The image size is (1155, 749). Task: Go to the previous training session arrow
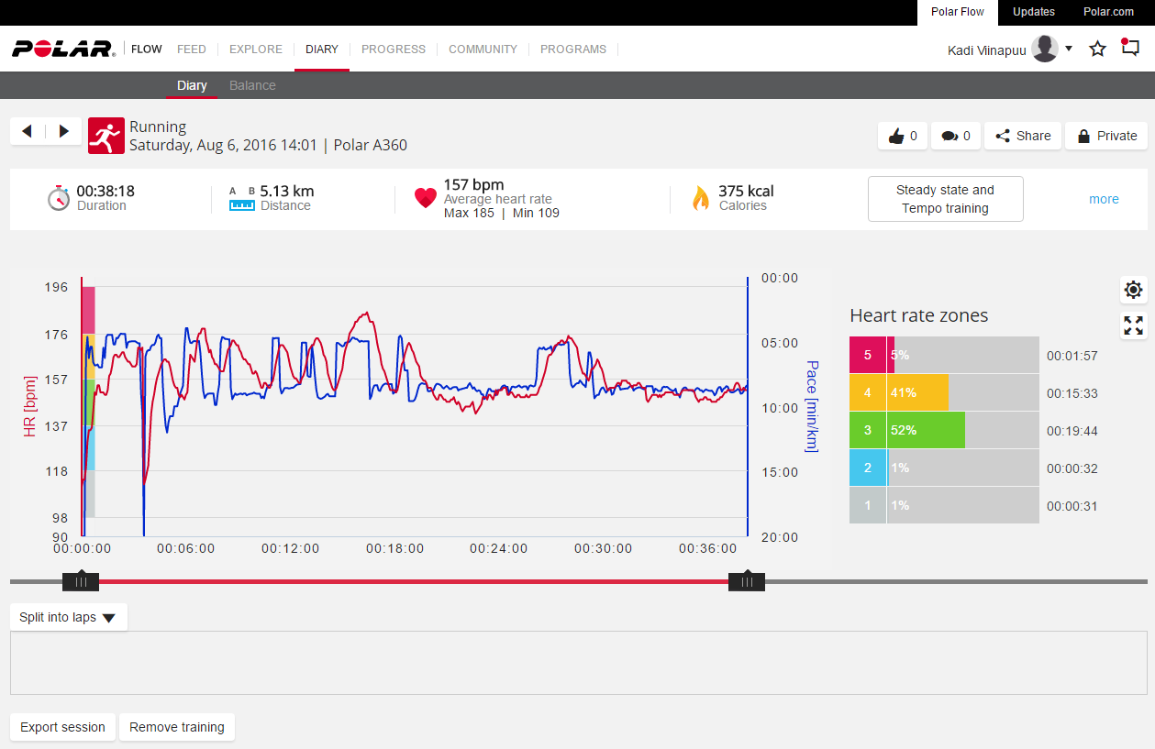pyautogui.click(x=27, y=131)
